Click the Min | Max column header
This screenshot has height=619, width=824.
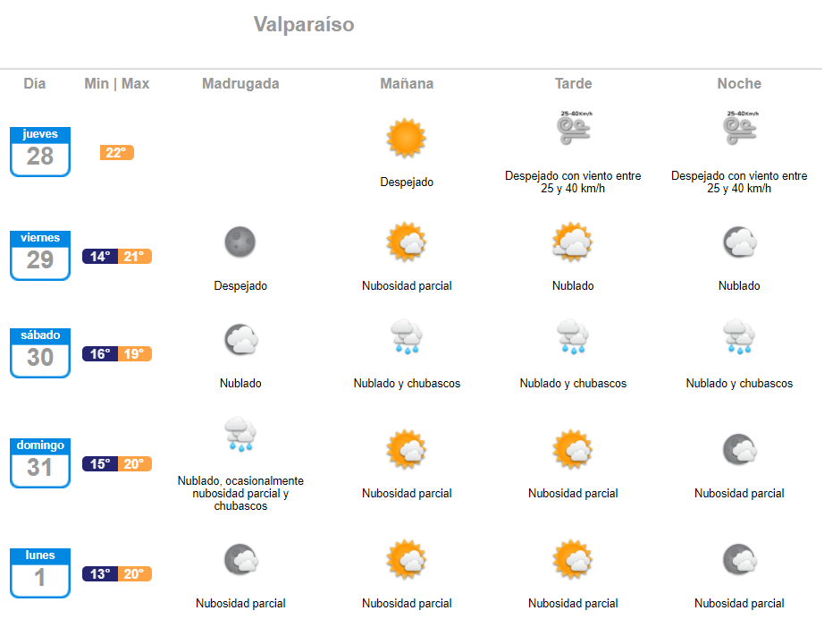pos(117,83)
